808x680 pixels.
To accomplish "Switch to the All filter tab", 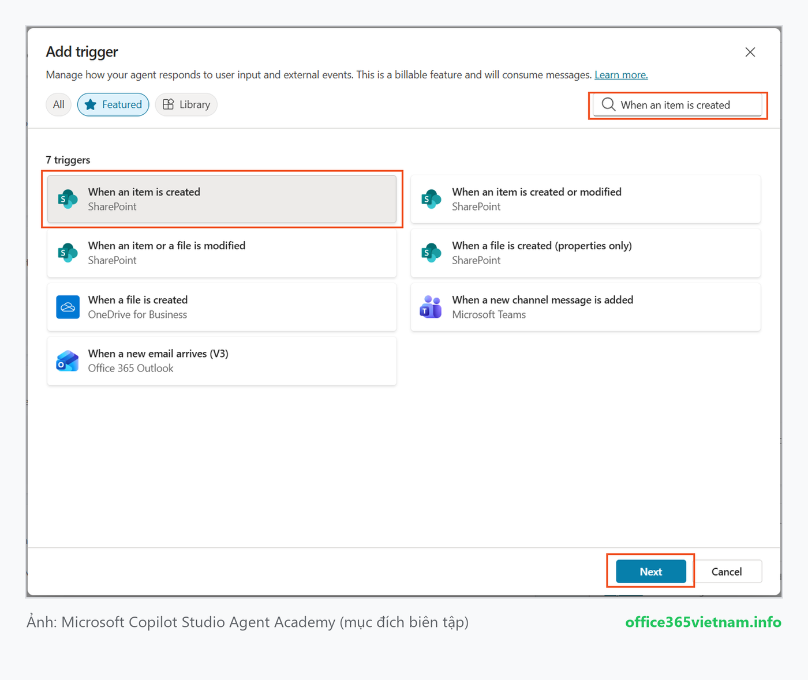I will 58,104.
